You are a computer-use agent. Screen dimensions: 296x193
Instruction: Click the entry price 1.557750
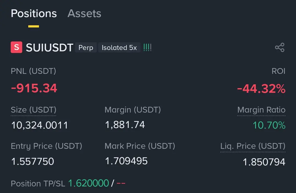coord(32,161)
